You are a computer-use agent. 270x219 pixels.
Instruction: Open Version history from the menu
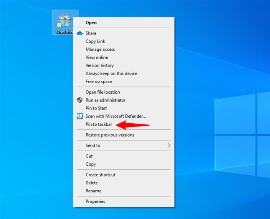pos(124,65)
